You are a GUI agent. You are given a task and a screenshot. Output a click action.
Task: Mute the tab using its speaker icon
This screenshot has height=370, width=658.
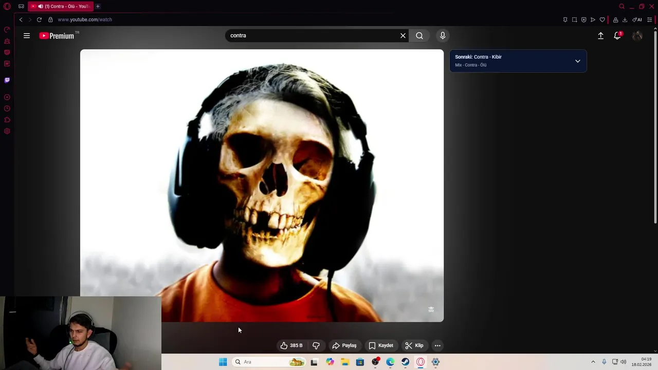click(x=41, y=7)
